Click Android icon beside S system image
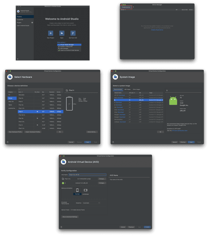 pos(63,183)
